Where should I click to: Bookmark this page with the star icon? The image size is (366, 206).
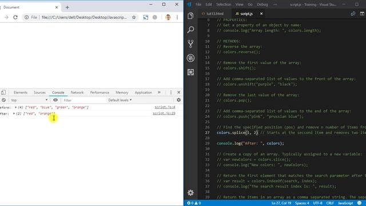point(134,17)
